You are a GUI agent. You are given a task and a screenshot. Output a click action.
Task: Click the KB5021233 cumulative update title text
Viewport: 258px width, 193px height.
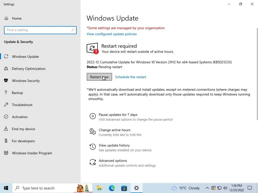tap(159, 62)
